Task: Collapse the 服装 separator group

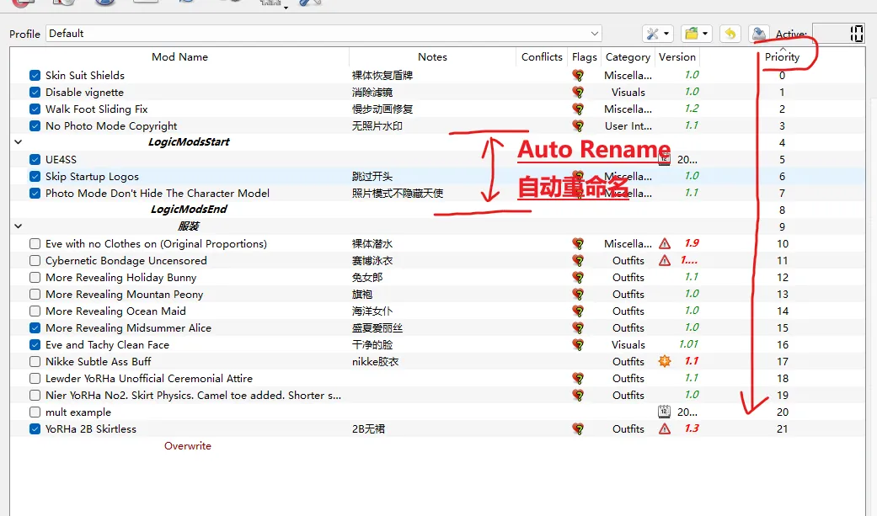Action: (x=19, y=226)
